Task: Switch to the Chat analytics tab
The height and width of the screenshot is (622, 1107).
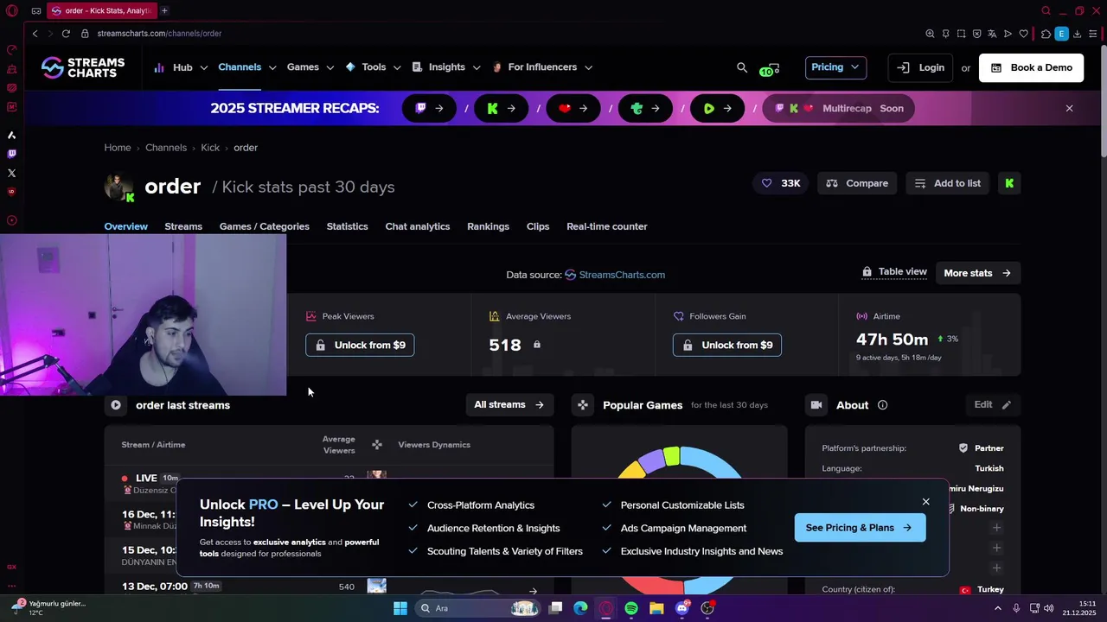Action: [x=418, y=226]
